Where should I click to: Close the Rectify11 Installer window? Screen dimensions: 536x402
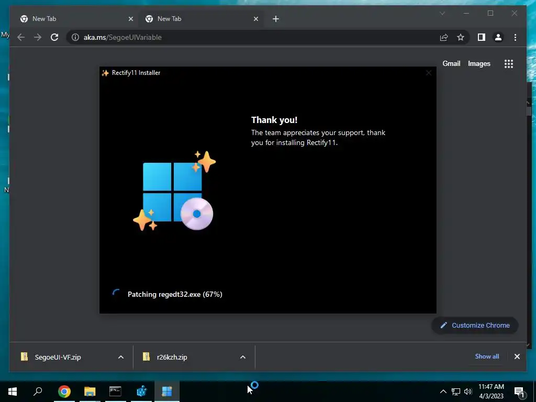tap(429, 73)
